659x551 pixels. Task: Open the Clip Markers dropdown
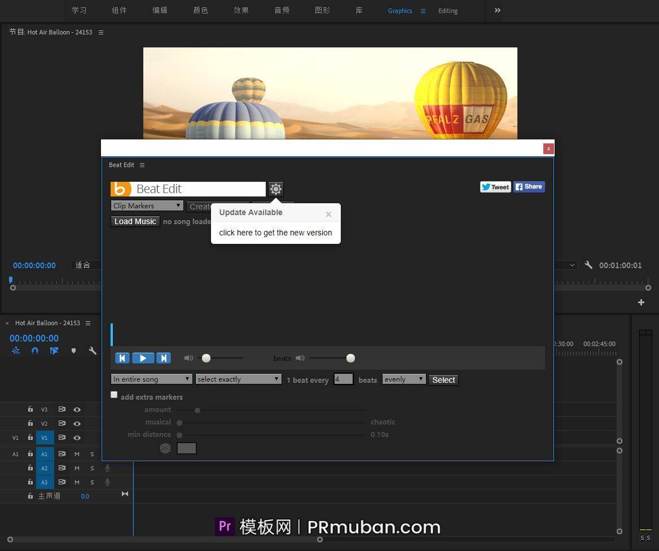pos(147,206)
